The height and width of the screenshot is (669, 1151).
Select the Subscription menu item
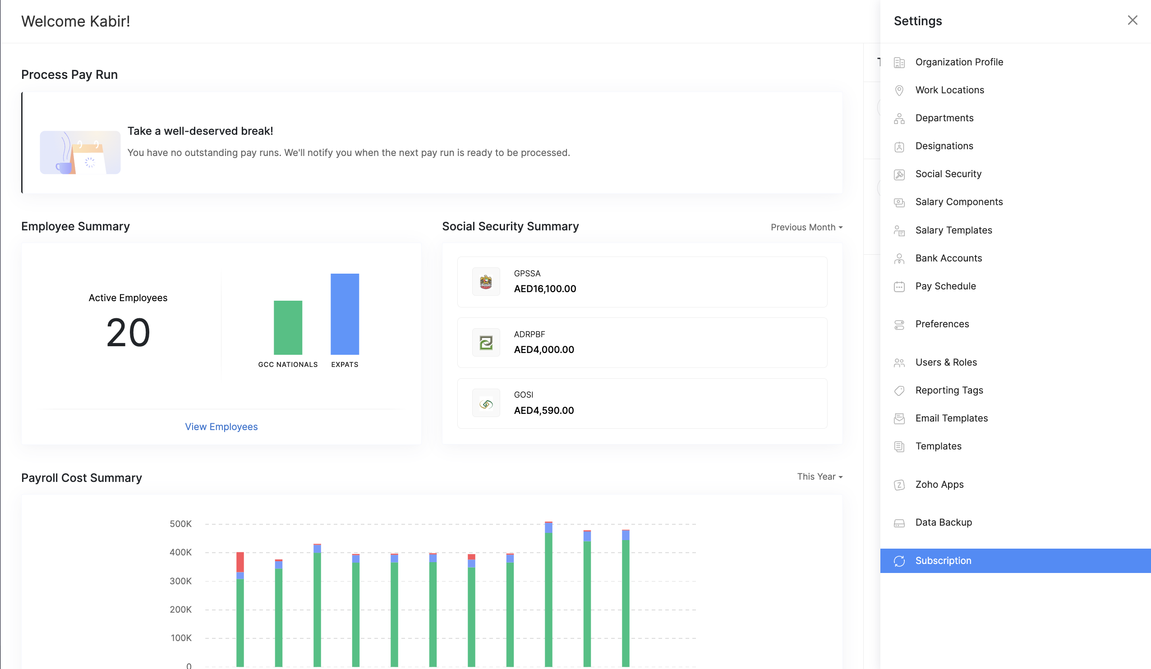[943, 561]
